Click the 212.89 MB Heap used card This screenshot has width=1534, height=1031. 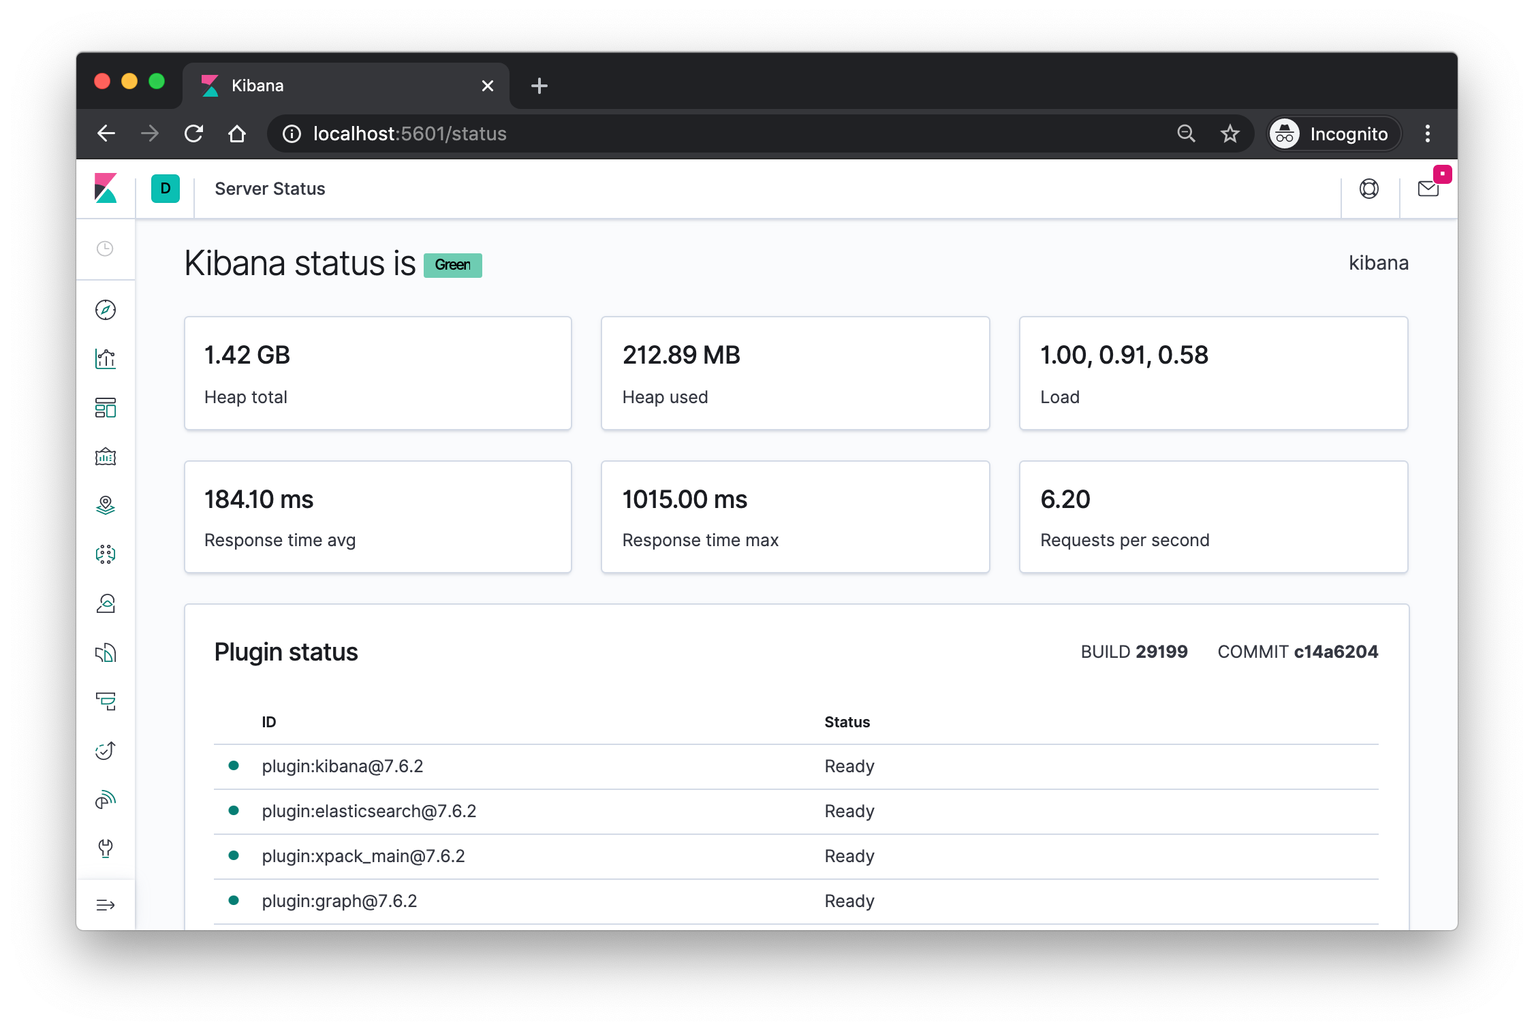click(x=796, y=373)
